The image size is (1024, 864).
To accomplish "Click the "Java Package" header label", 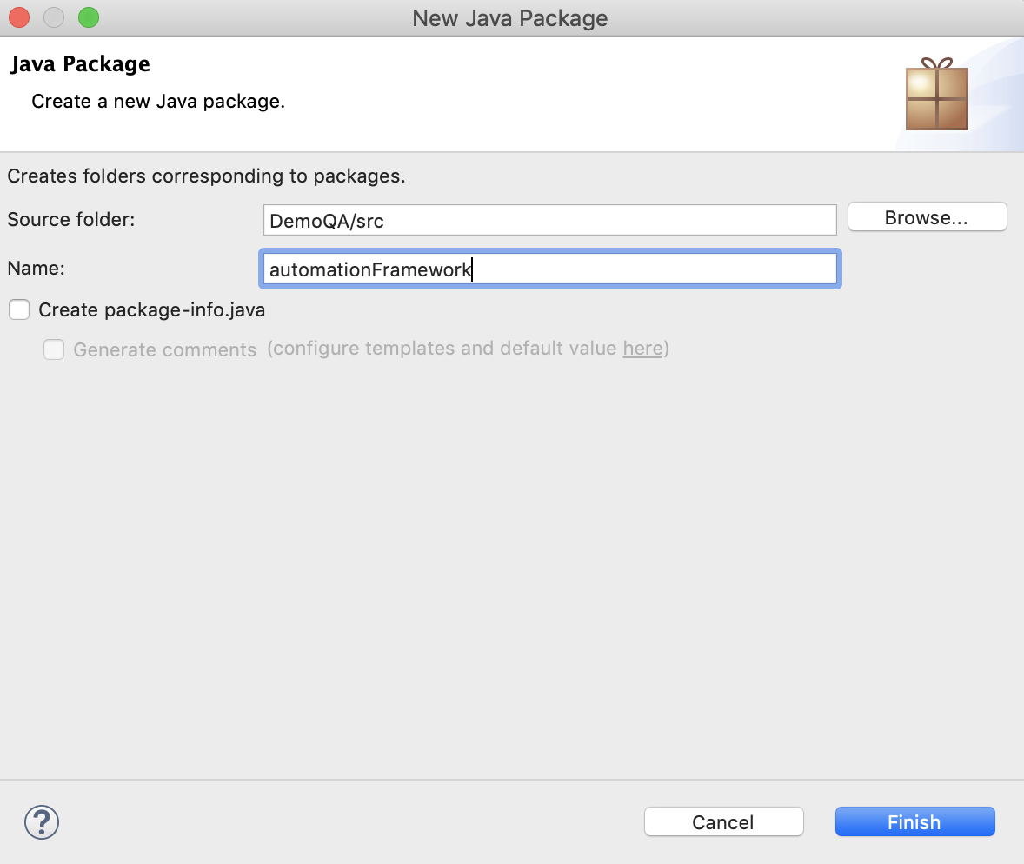I will pos(79,63).
